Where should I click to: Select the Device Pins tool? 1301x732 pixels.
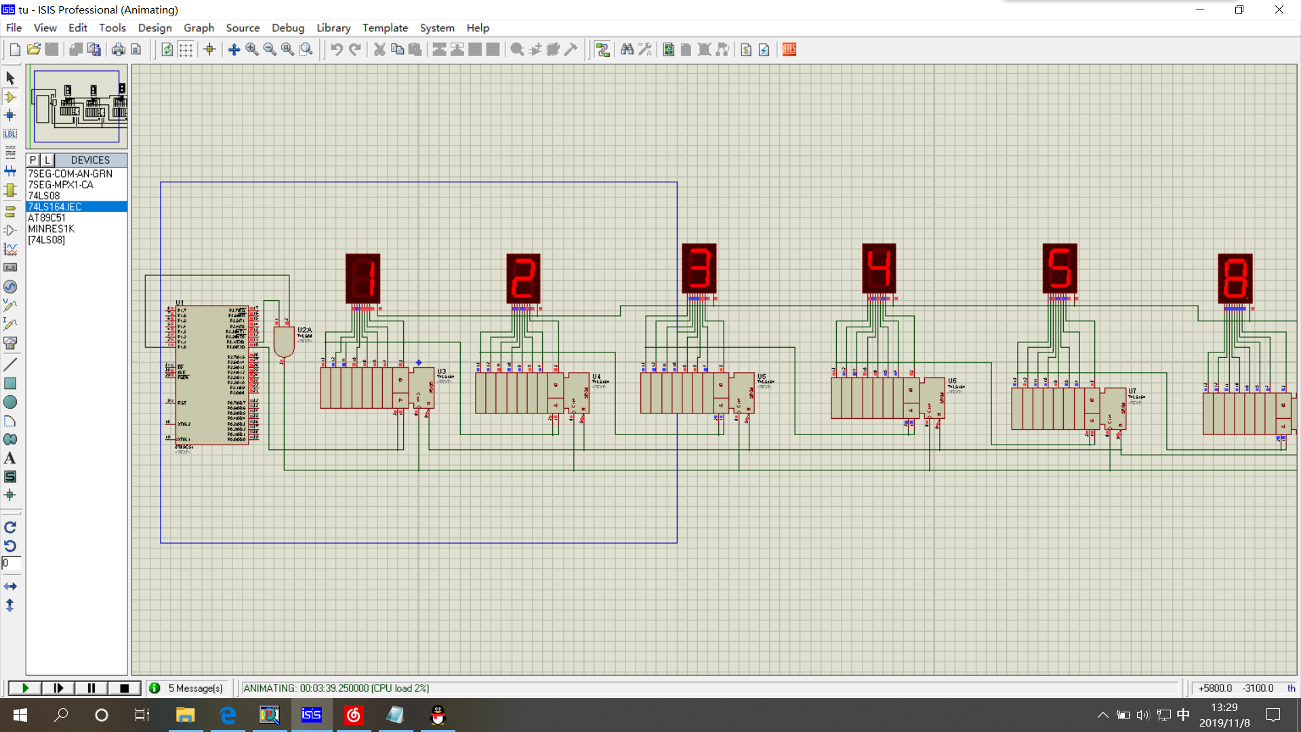point(10,230)
